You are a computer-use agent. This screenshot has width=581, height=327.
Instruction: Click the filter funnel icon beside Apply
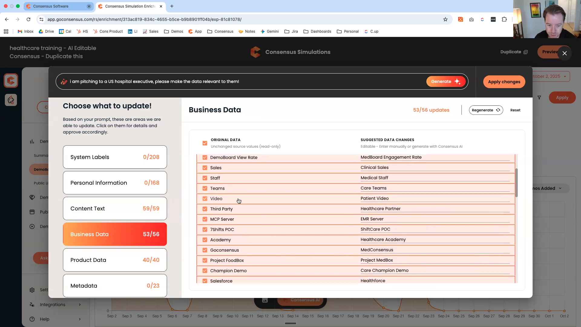540,97
